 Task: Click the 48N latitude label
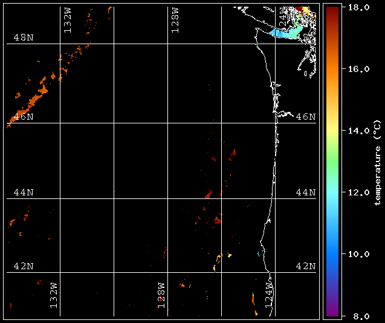(24, 38)
